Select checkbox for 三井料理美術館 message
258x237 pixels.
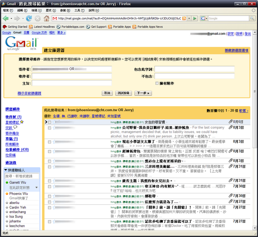50,167
